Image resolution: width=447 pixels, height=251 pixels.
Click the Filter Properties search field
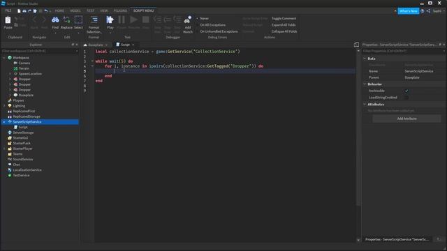(403, 51)
